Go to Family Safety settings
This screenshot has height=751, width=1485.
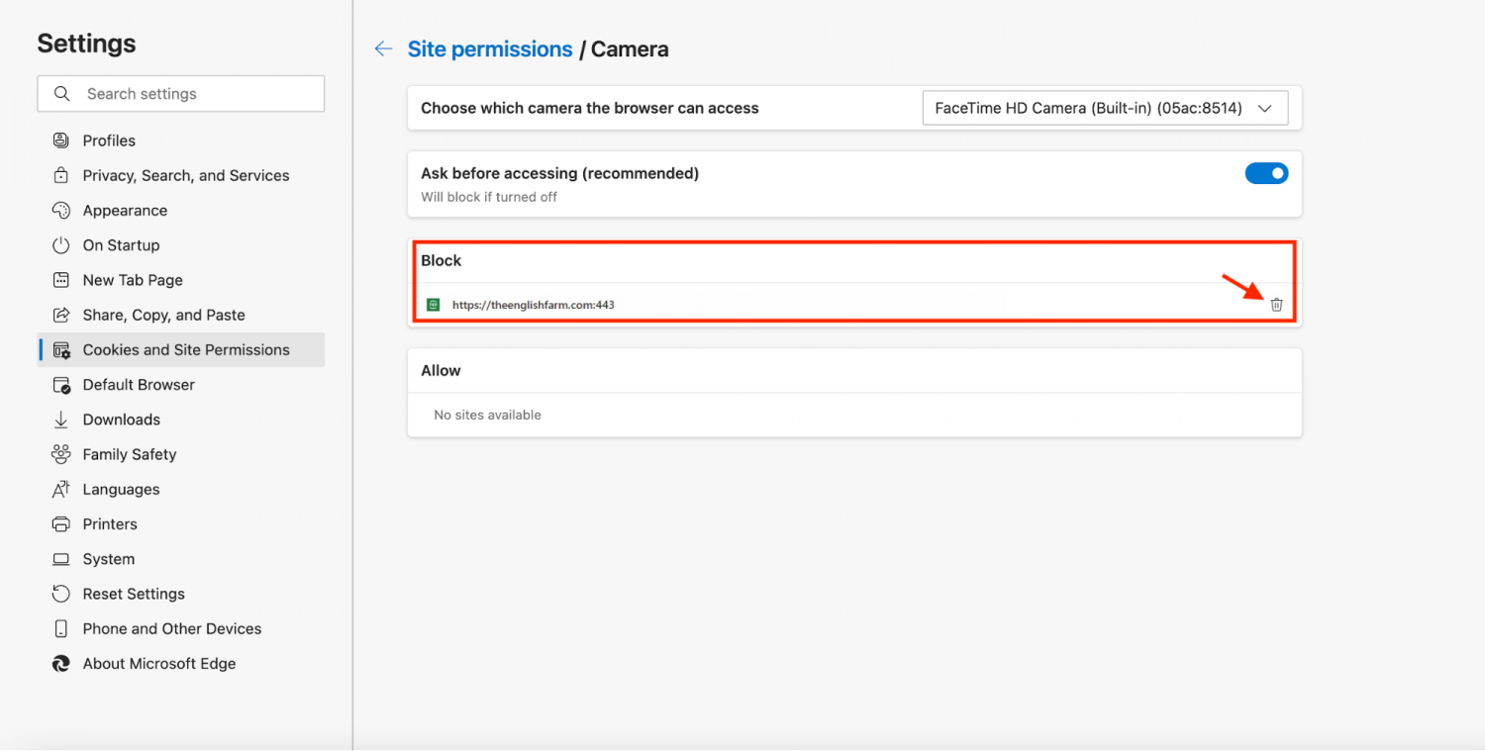(130, 454)
